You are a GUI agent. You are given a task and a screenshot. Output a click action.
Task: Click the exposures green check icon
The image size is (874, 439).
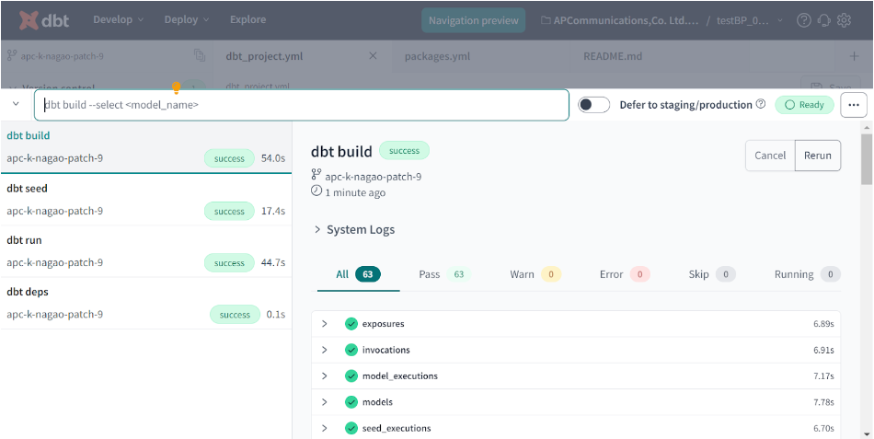coord(351,324)
